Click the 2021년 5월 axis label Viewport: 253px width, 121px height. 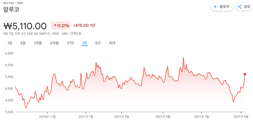[x=163, y=116]
